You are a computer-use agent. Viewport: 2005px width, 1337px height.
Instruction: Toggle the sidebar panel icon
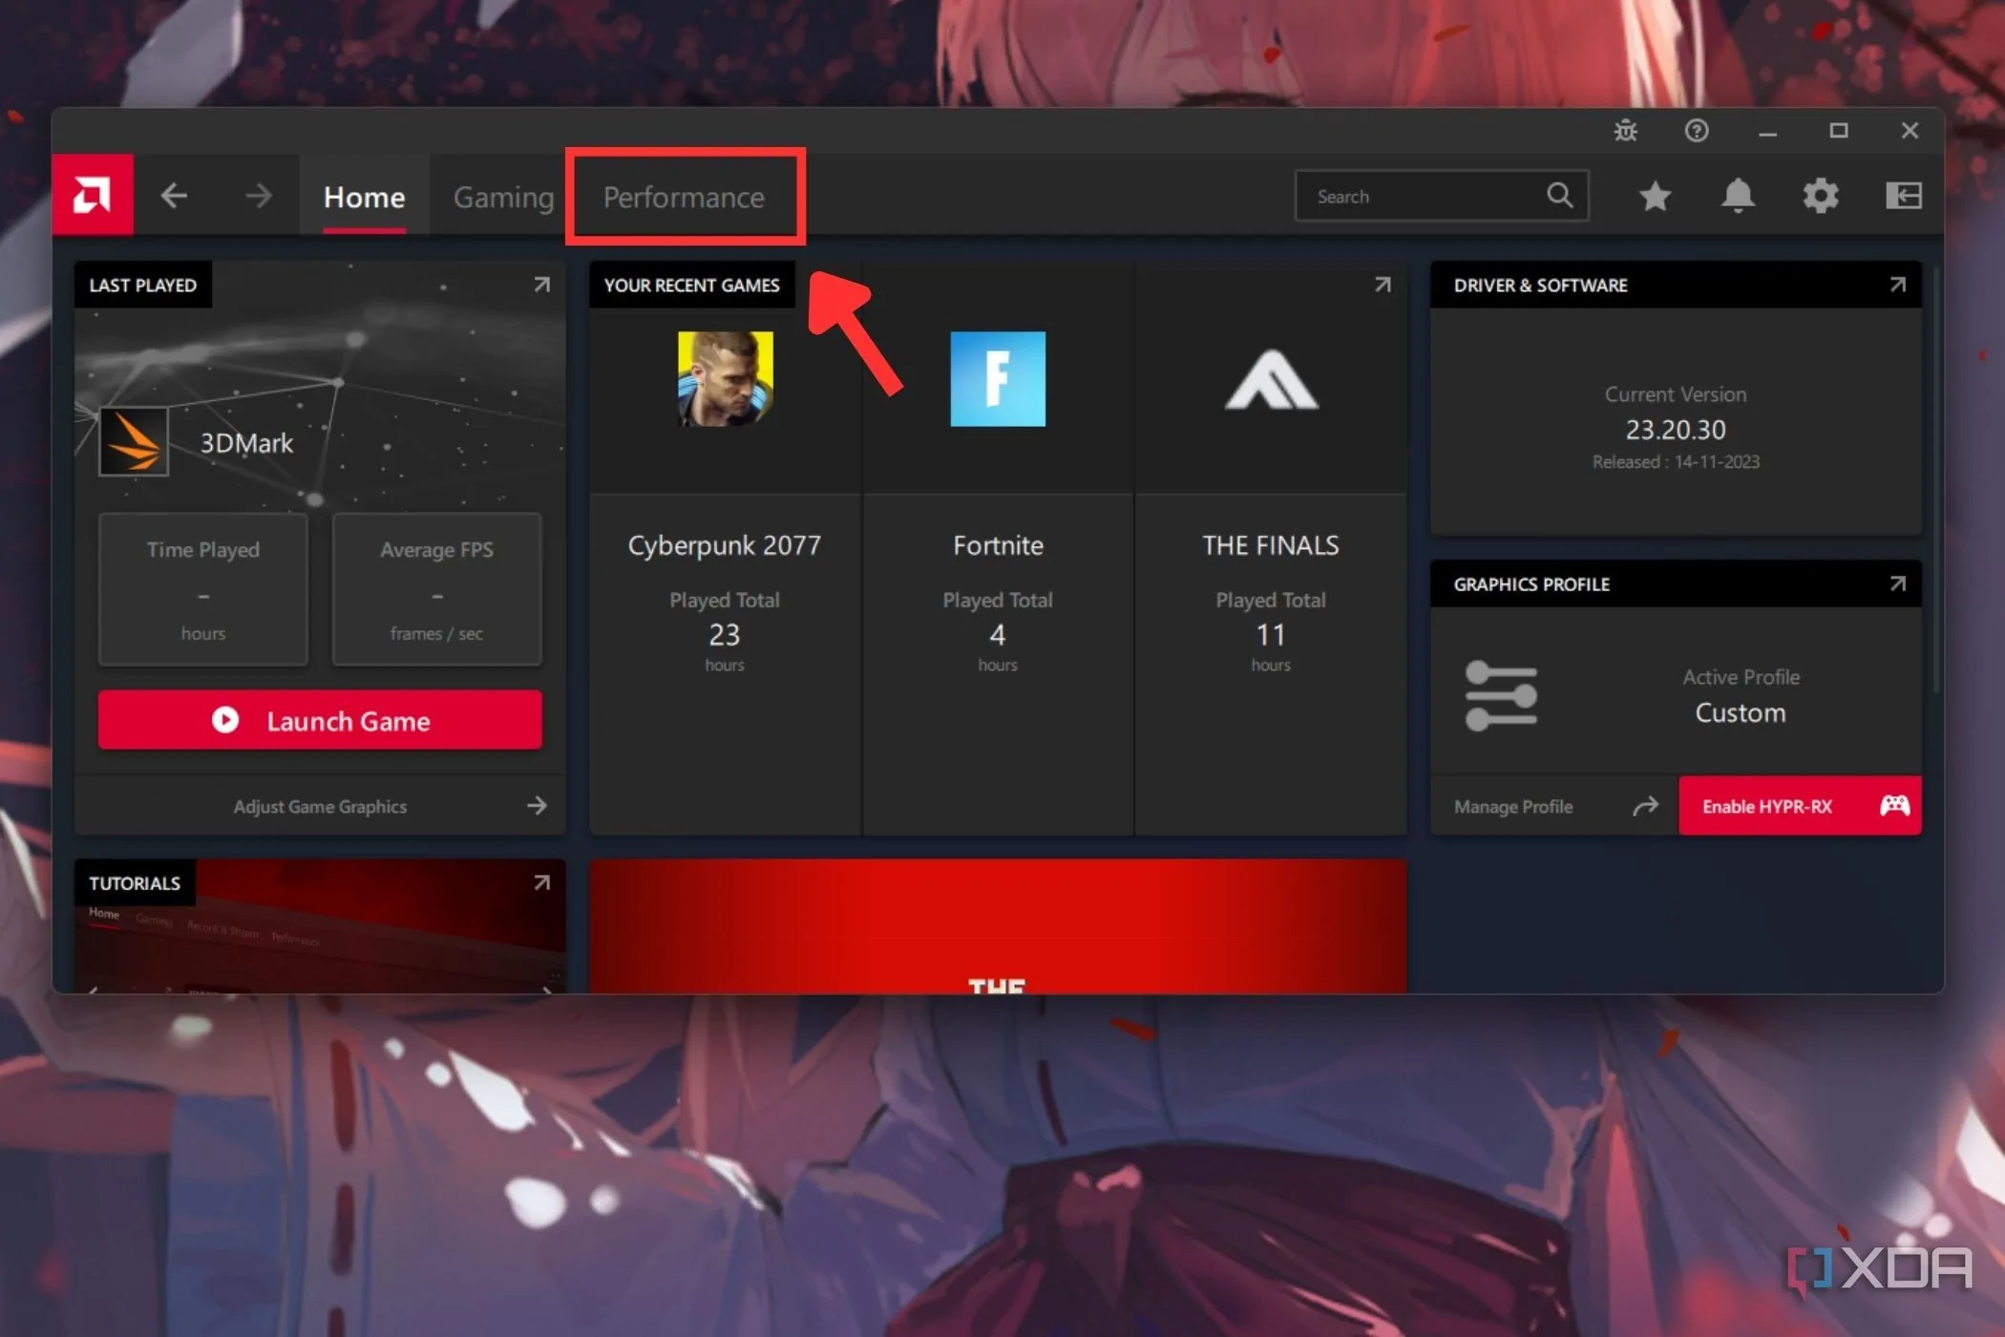click(1904, 196)
